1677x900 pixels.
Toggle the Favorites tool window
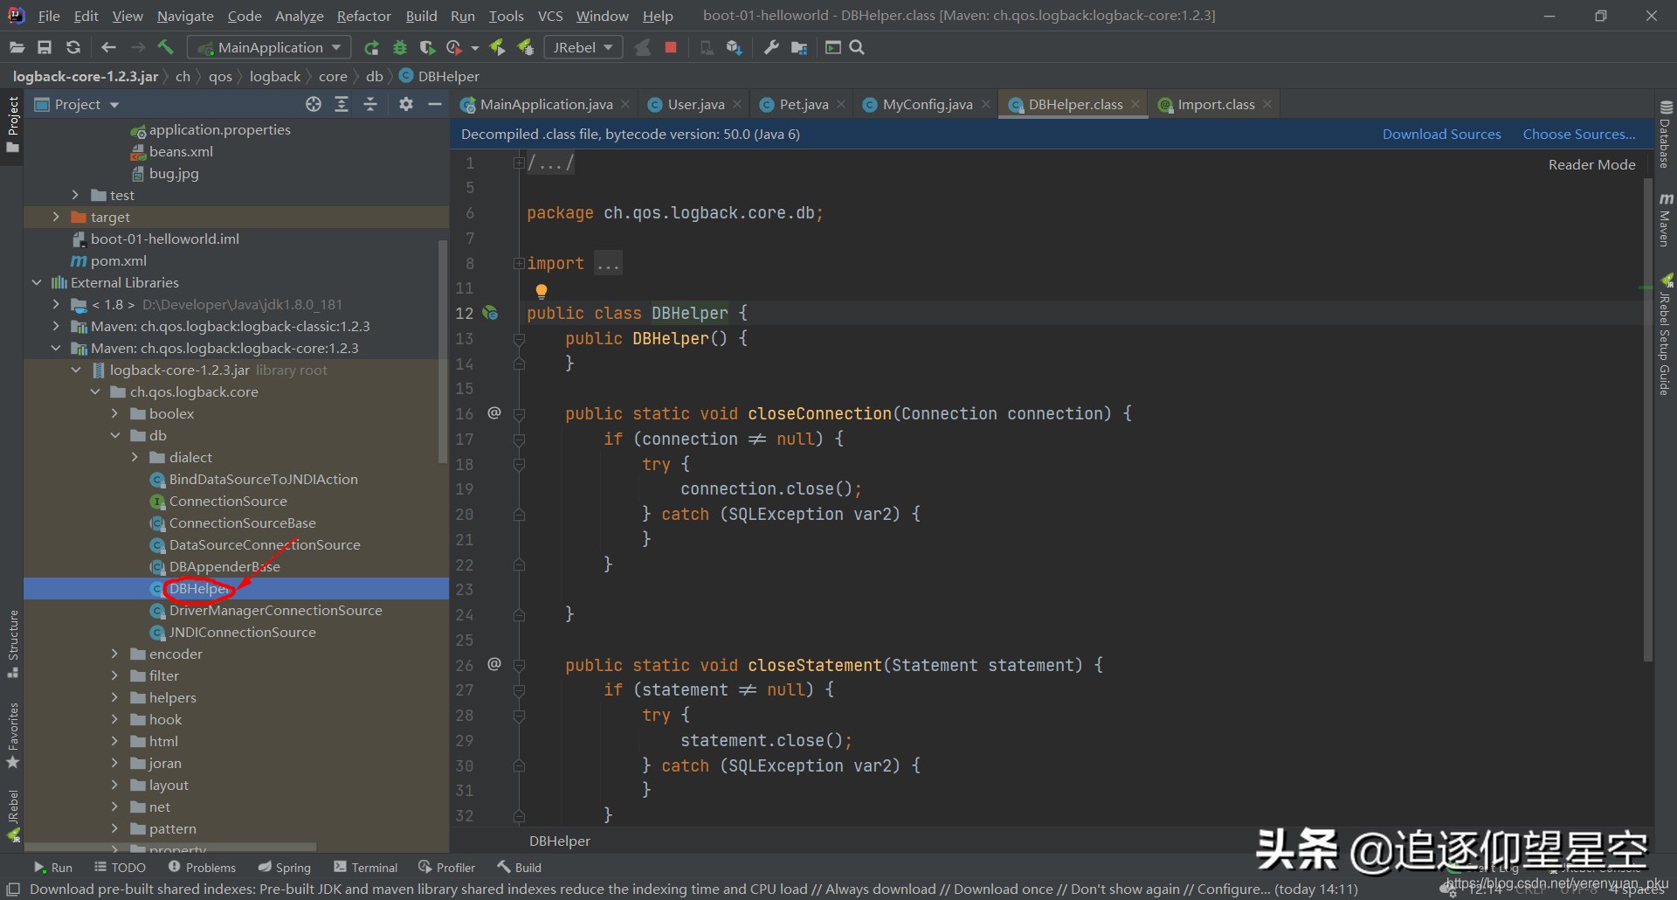12,736
